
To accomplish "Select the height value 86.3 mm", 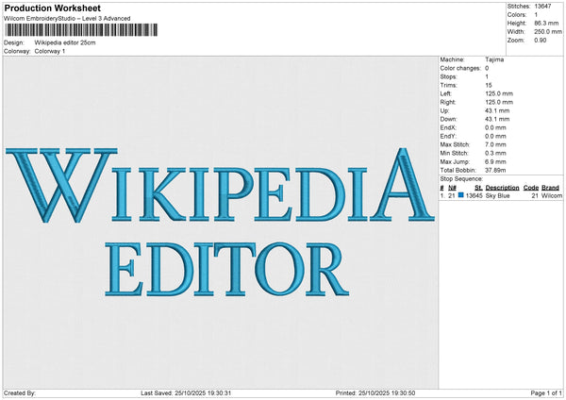I will click(x=546, y=23).
